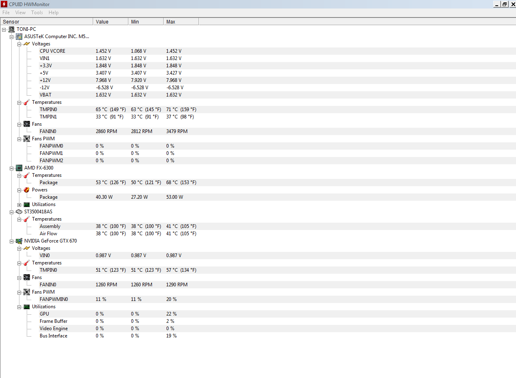This screenshot has height=378, width=516.
Task: Click the motherboard Voltages lightning icon
Action: point(27,44)
